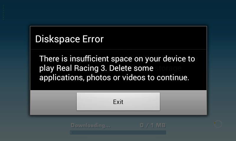Click the Downloading... status label
This screenshot has height=141, width=236.
(91, 125)
